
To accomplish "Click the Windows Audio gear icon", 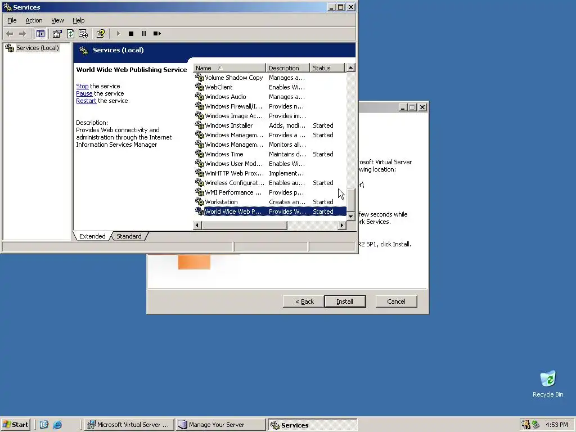I will (200, 96).
